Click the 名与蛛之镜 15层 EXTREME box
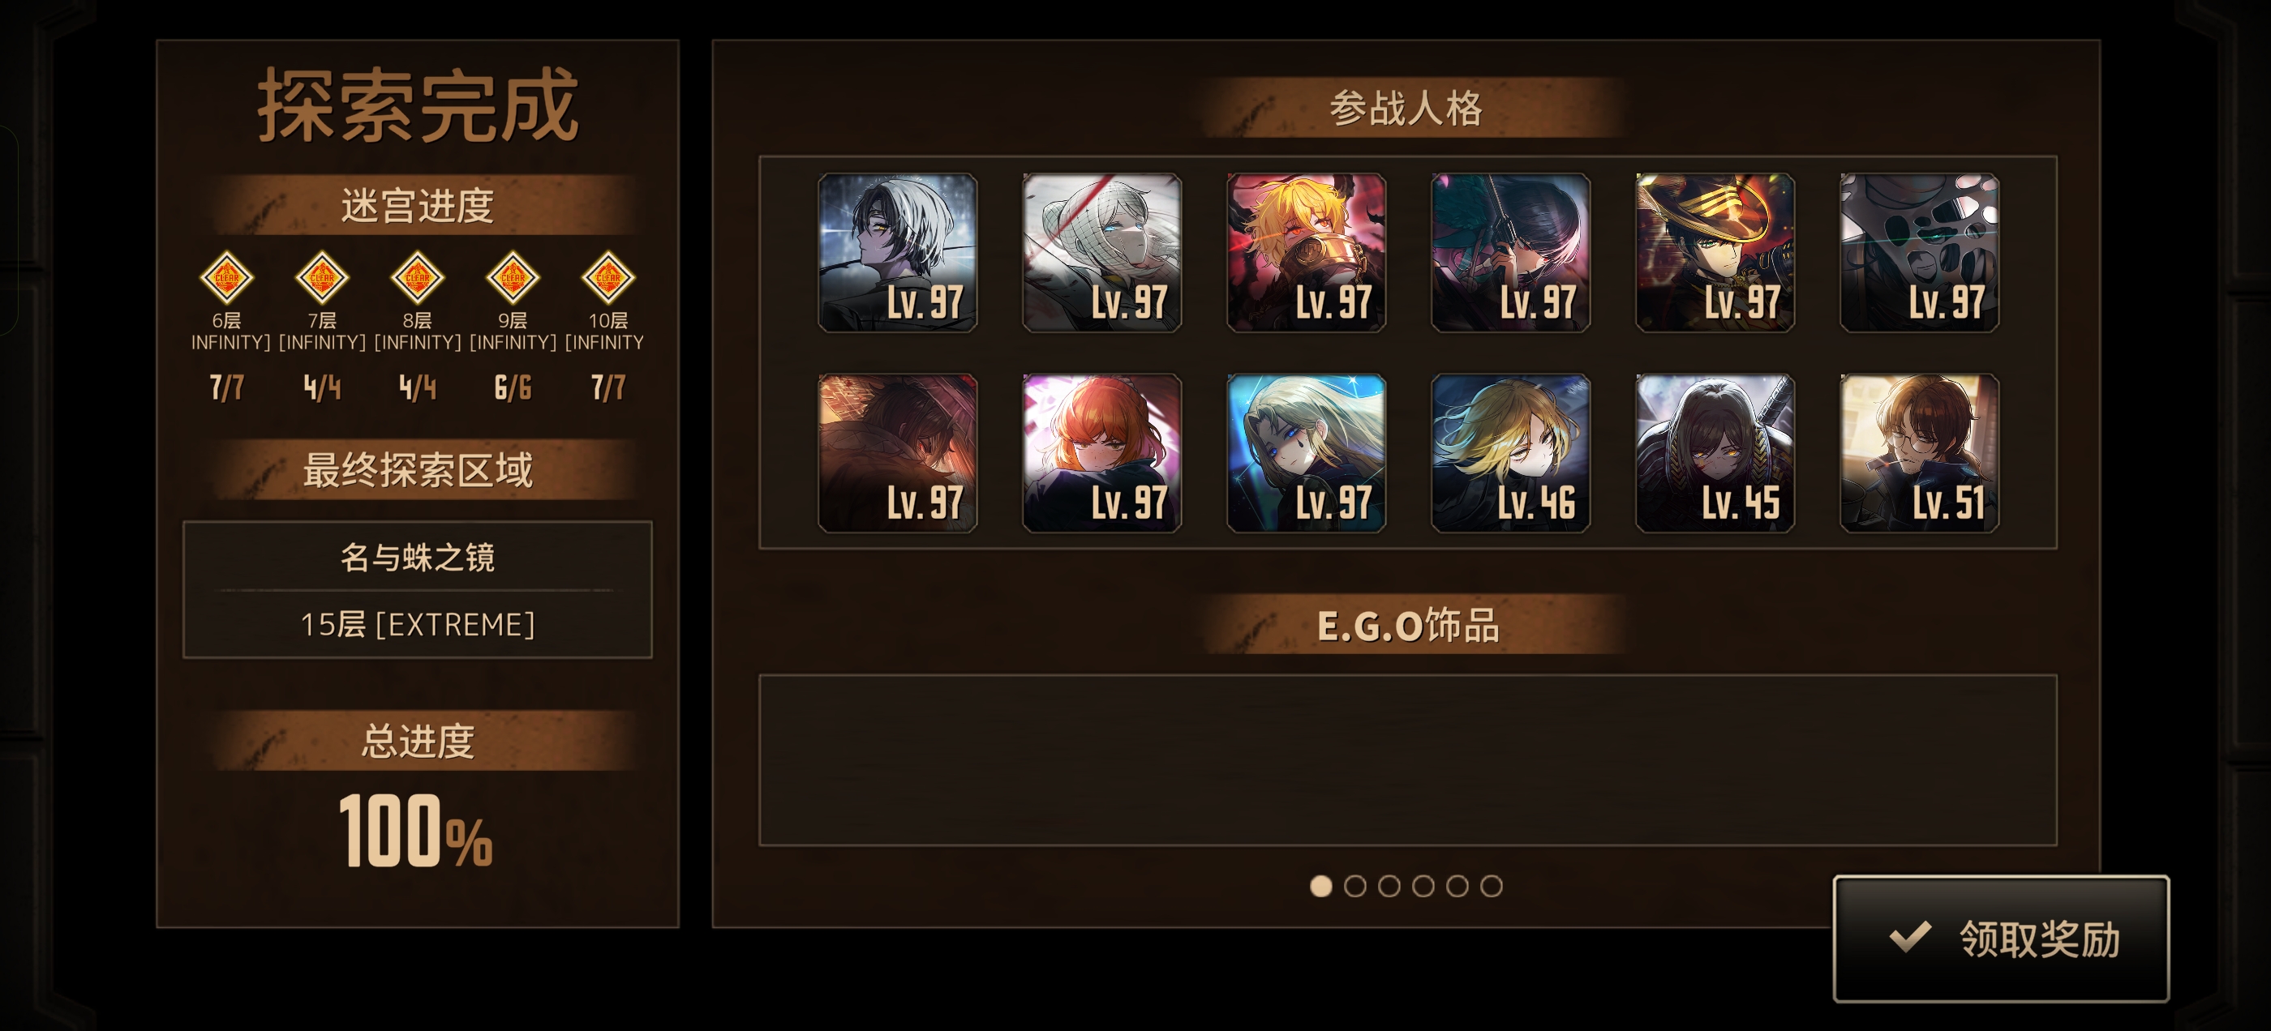Screen dimensions: 2271x1031 (x=417, y=589)
